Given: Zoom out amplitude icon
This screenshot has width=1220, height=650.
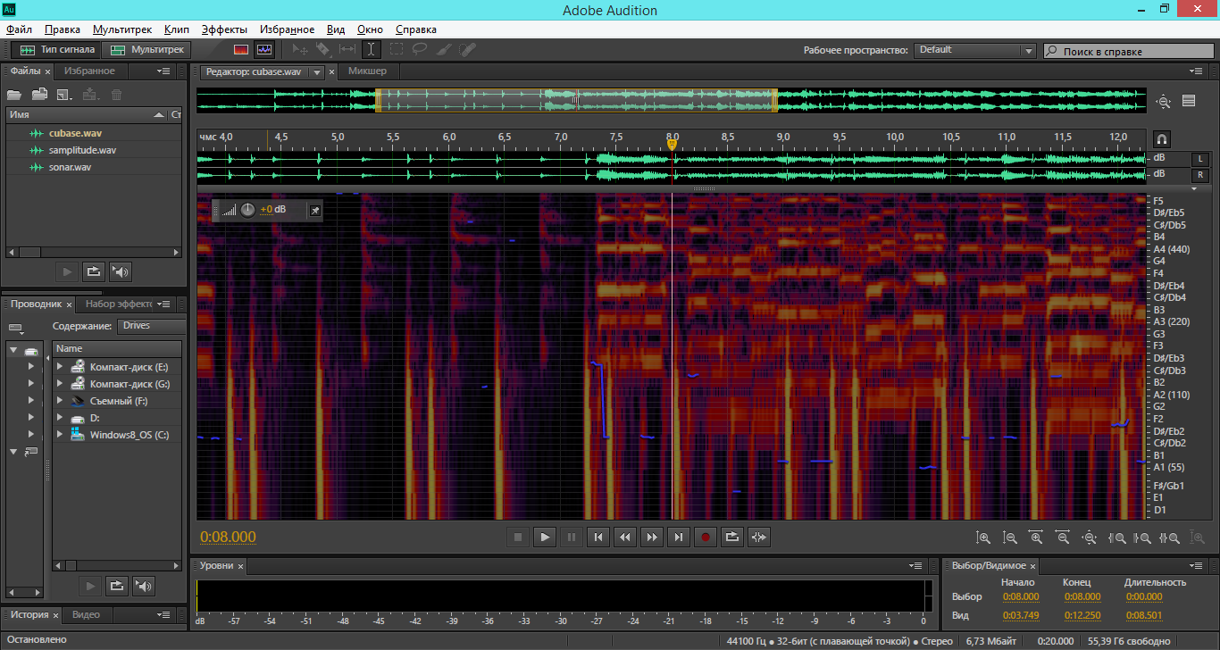Looking at the screenshot, I should pos(1010,537).
